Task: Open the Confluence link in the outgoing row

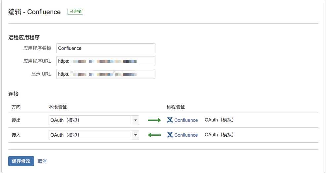Action: [x=186, y=120]
